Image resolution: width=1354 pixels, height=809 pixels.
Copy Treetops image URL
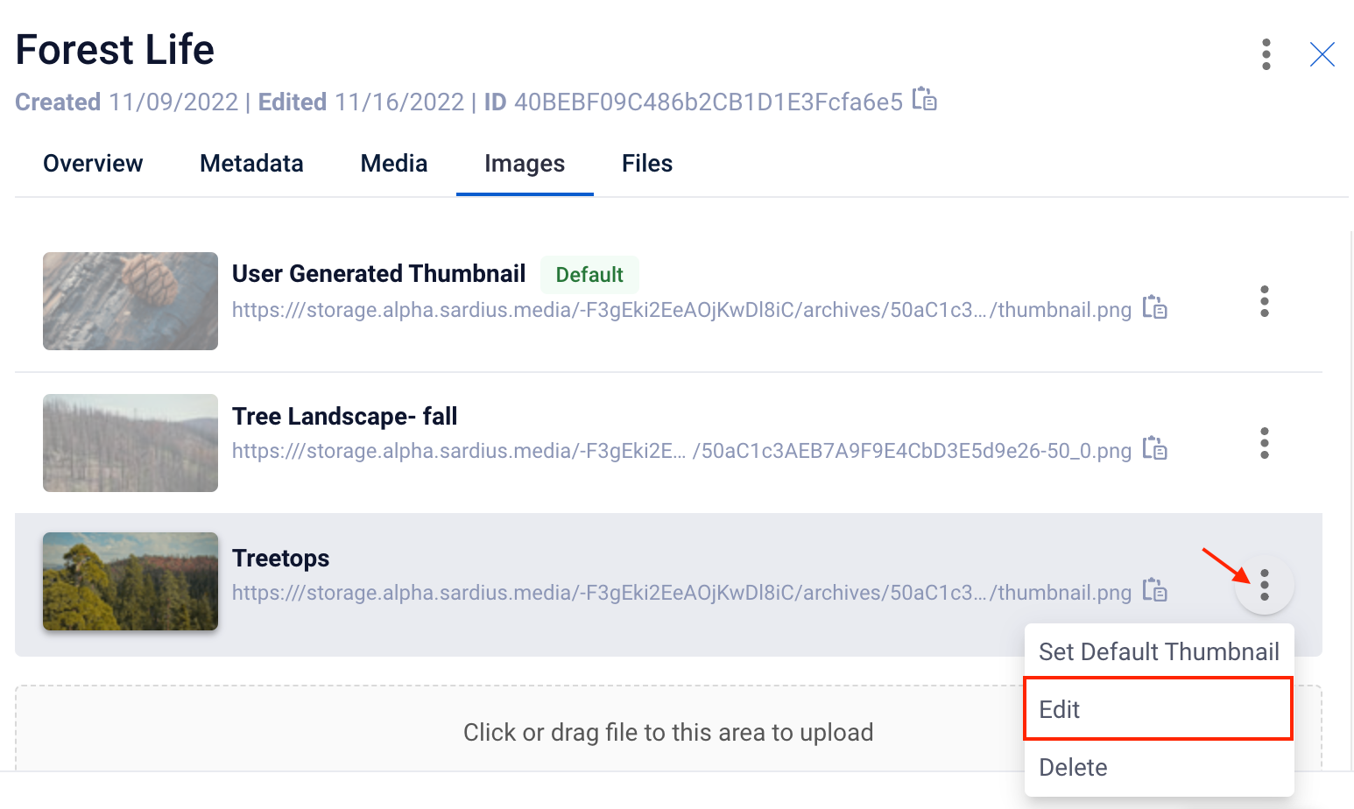click(x=1154, y=590)
